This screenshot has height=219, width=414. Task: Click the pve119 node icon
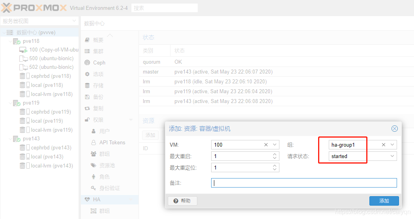(x=17, y=103)
